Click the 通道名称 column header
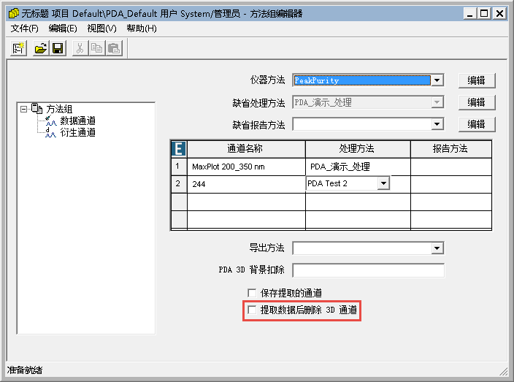 click(246, 149)
